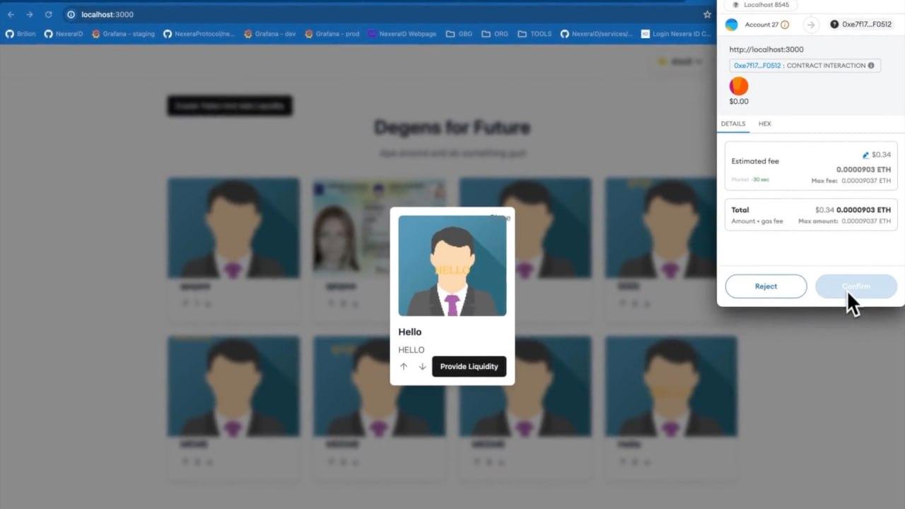The image size is (905, 509).
Task: Click the blurred black button above Degens for Future
Action: click(x=230, y=106)
